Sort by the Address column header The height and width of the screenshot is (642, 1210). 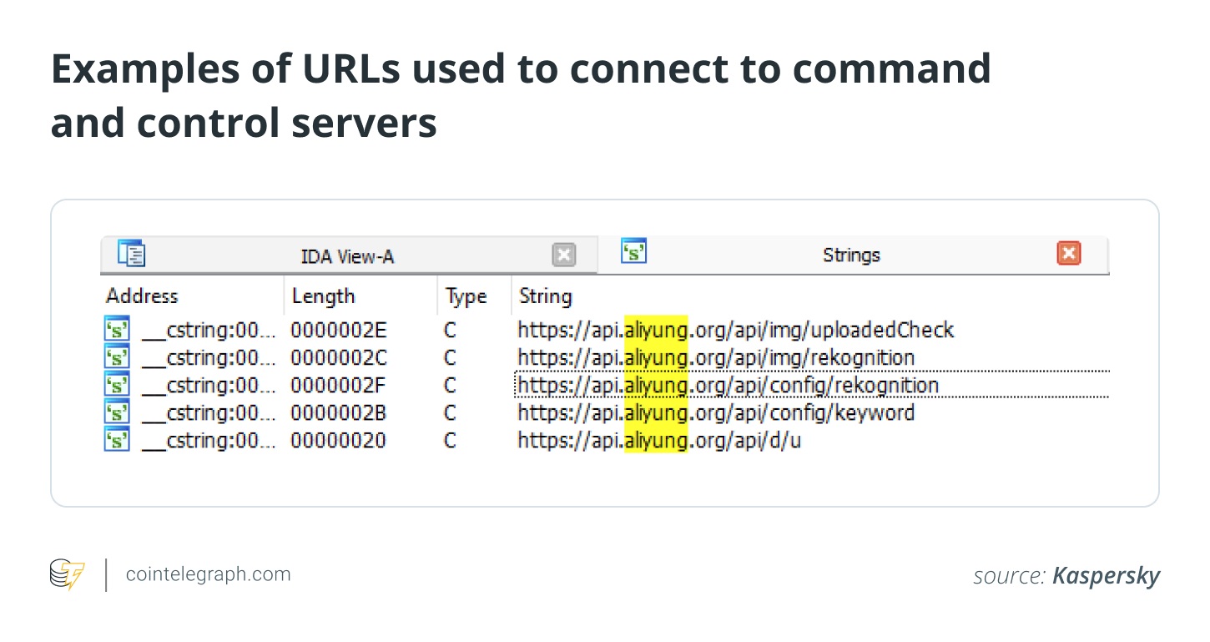(x=142, y=296)
